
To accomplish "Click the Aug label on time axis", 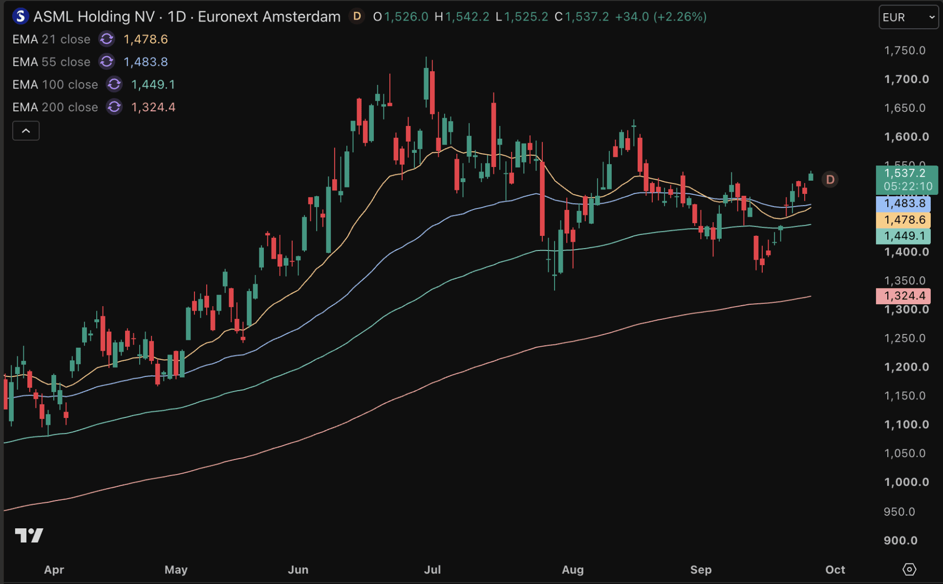I will tap(573, 569).
